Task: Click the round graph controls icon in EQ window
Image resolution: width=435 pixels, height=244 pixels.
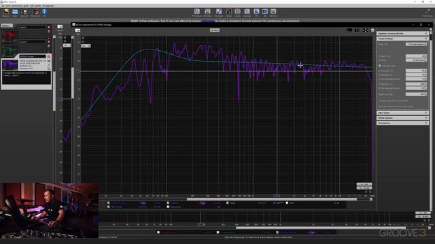Action: 372,30
